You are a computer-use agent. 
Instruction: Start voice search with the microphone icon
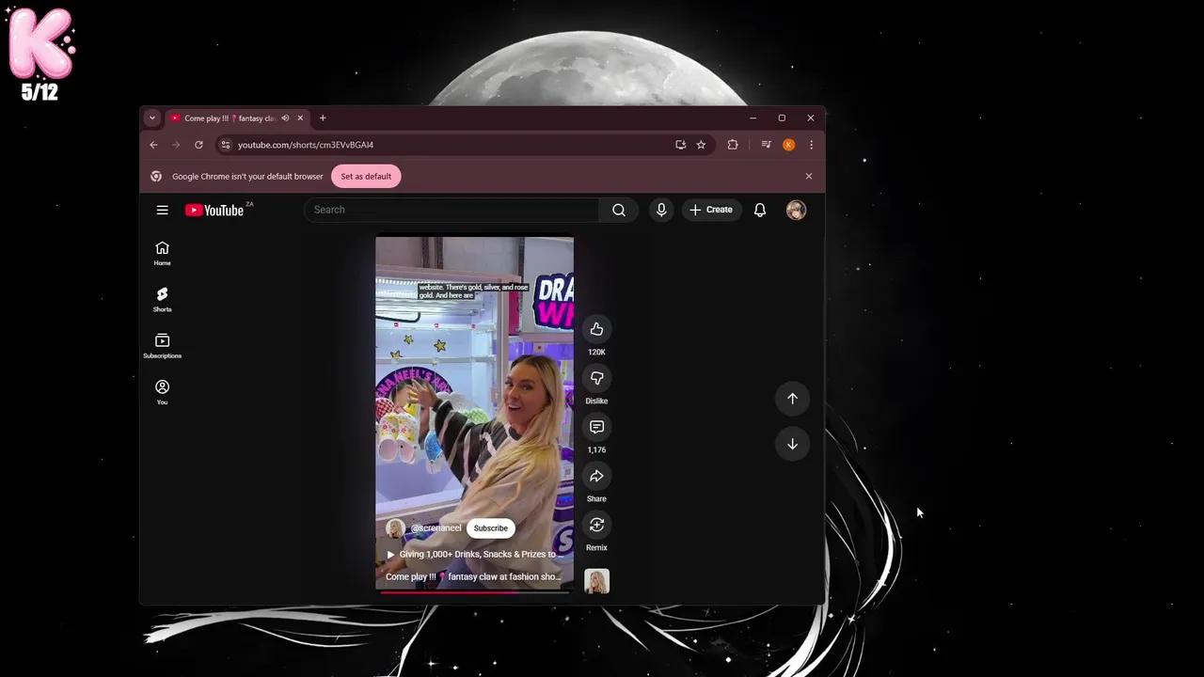[x=661, y=210]
